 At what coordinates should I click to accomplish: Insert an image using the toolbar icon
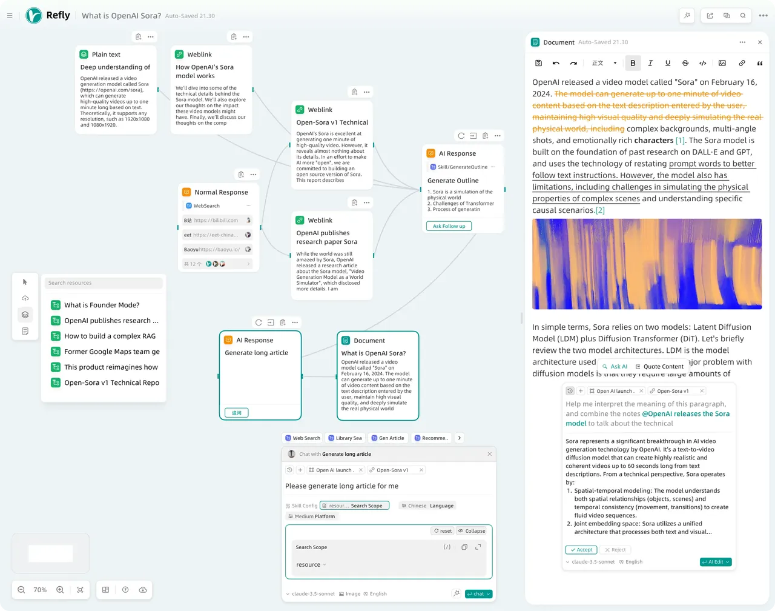coord(722,62)
